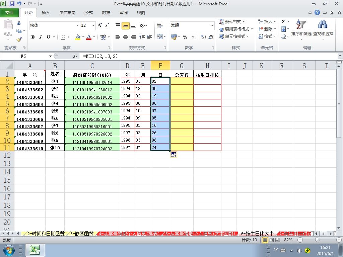The image size is (343, 257).
Task: Click the Clear eraser icon
Action: pyautogui.click(x=284, y=36)
